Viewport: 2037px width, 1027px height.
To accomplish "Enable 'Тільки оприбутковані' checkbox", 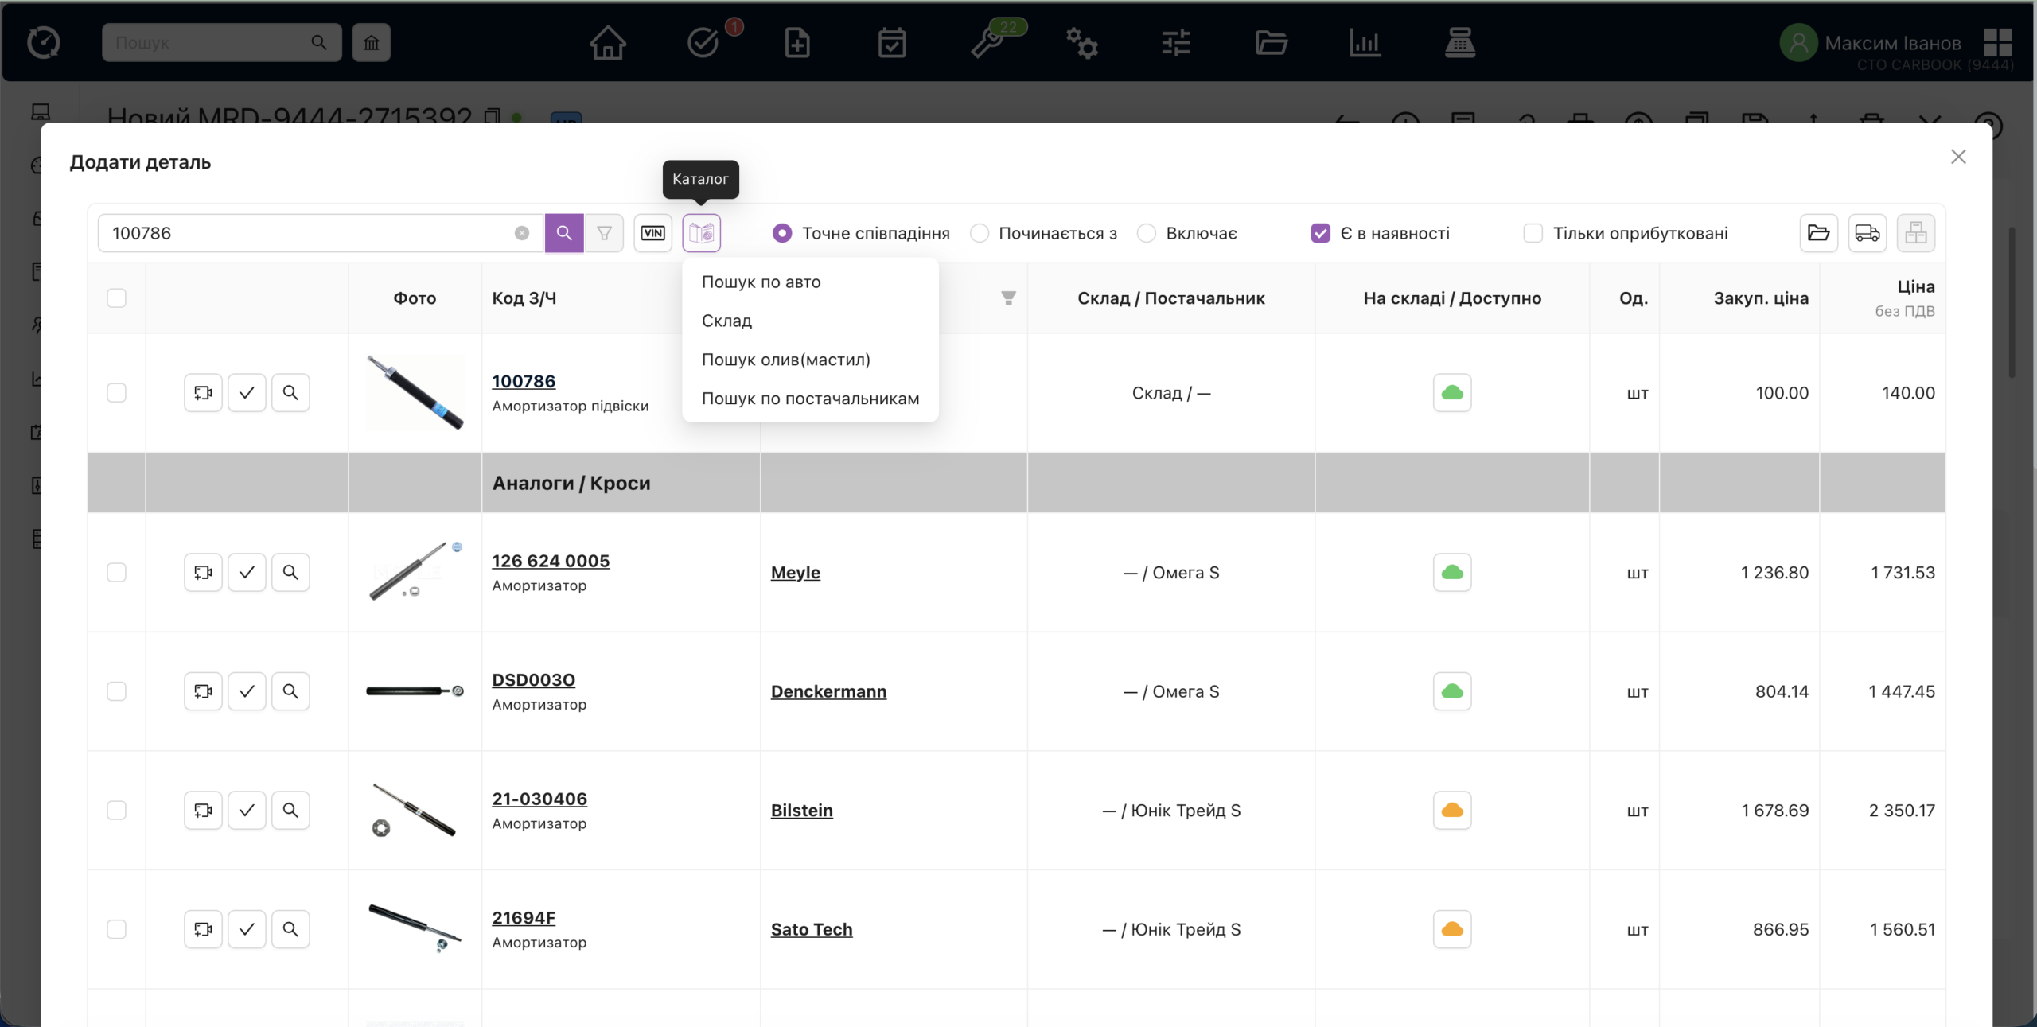I will [1533, 233].
